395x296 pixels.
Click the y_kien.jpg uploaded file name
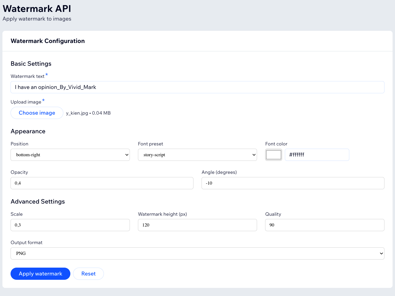point(77,113)
